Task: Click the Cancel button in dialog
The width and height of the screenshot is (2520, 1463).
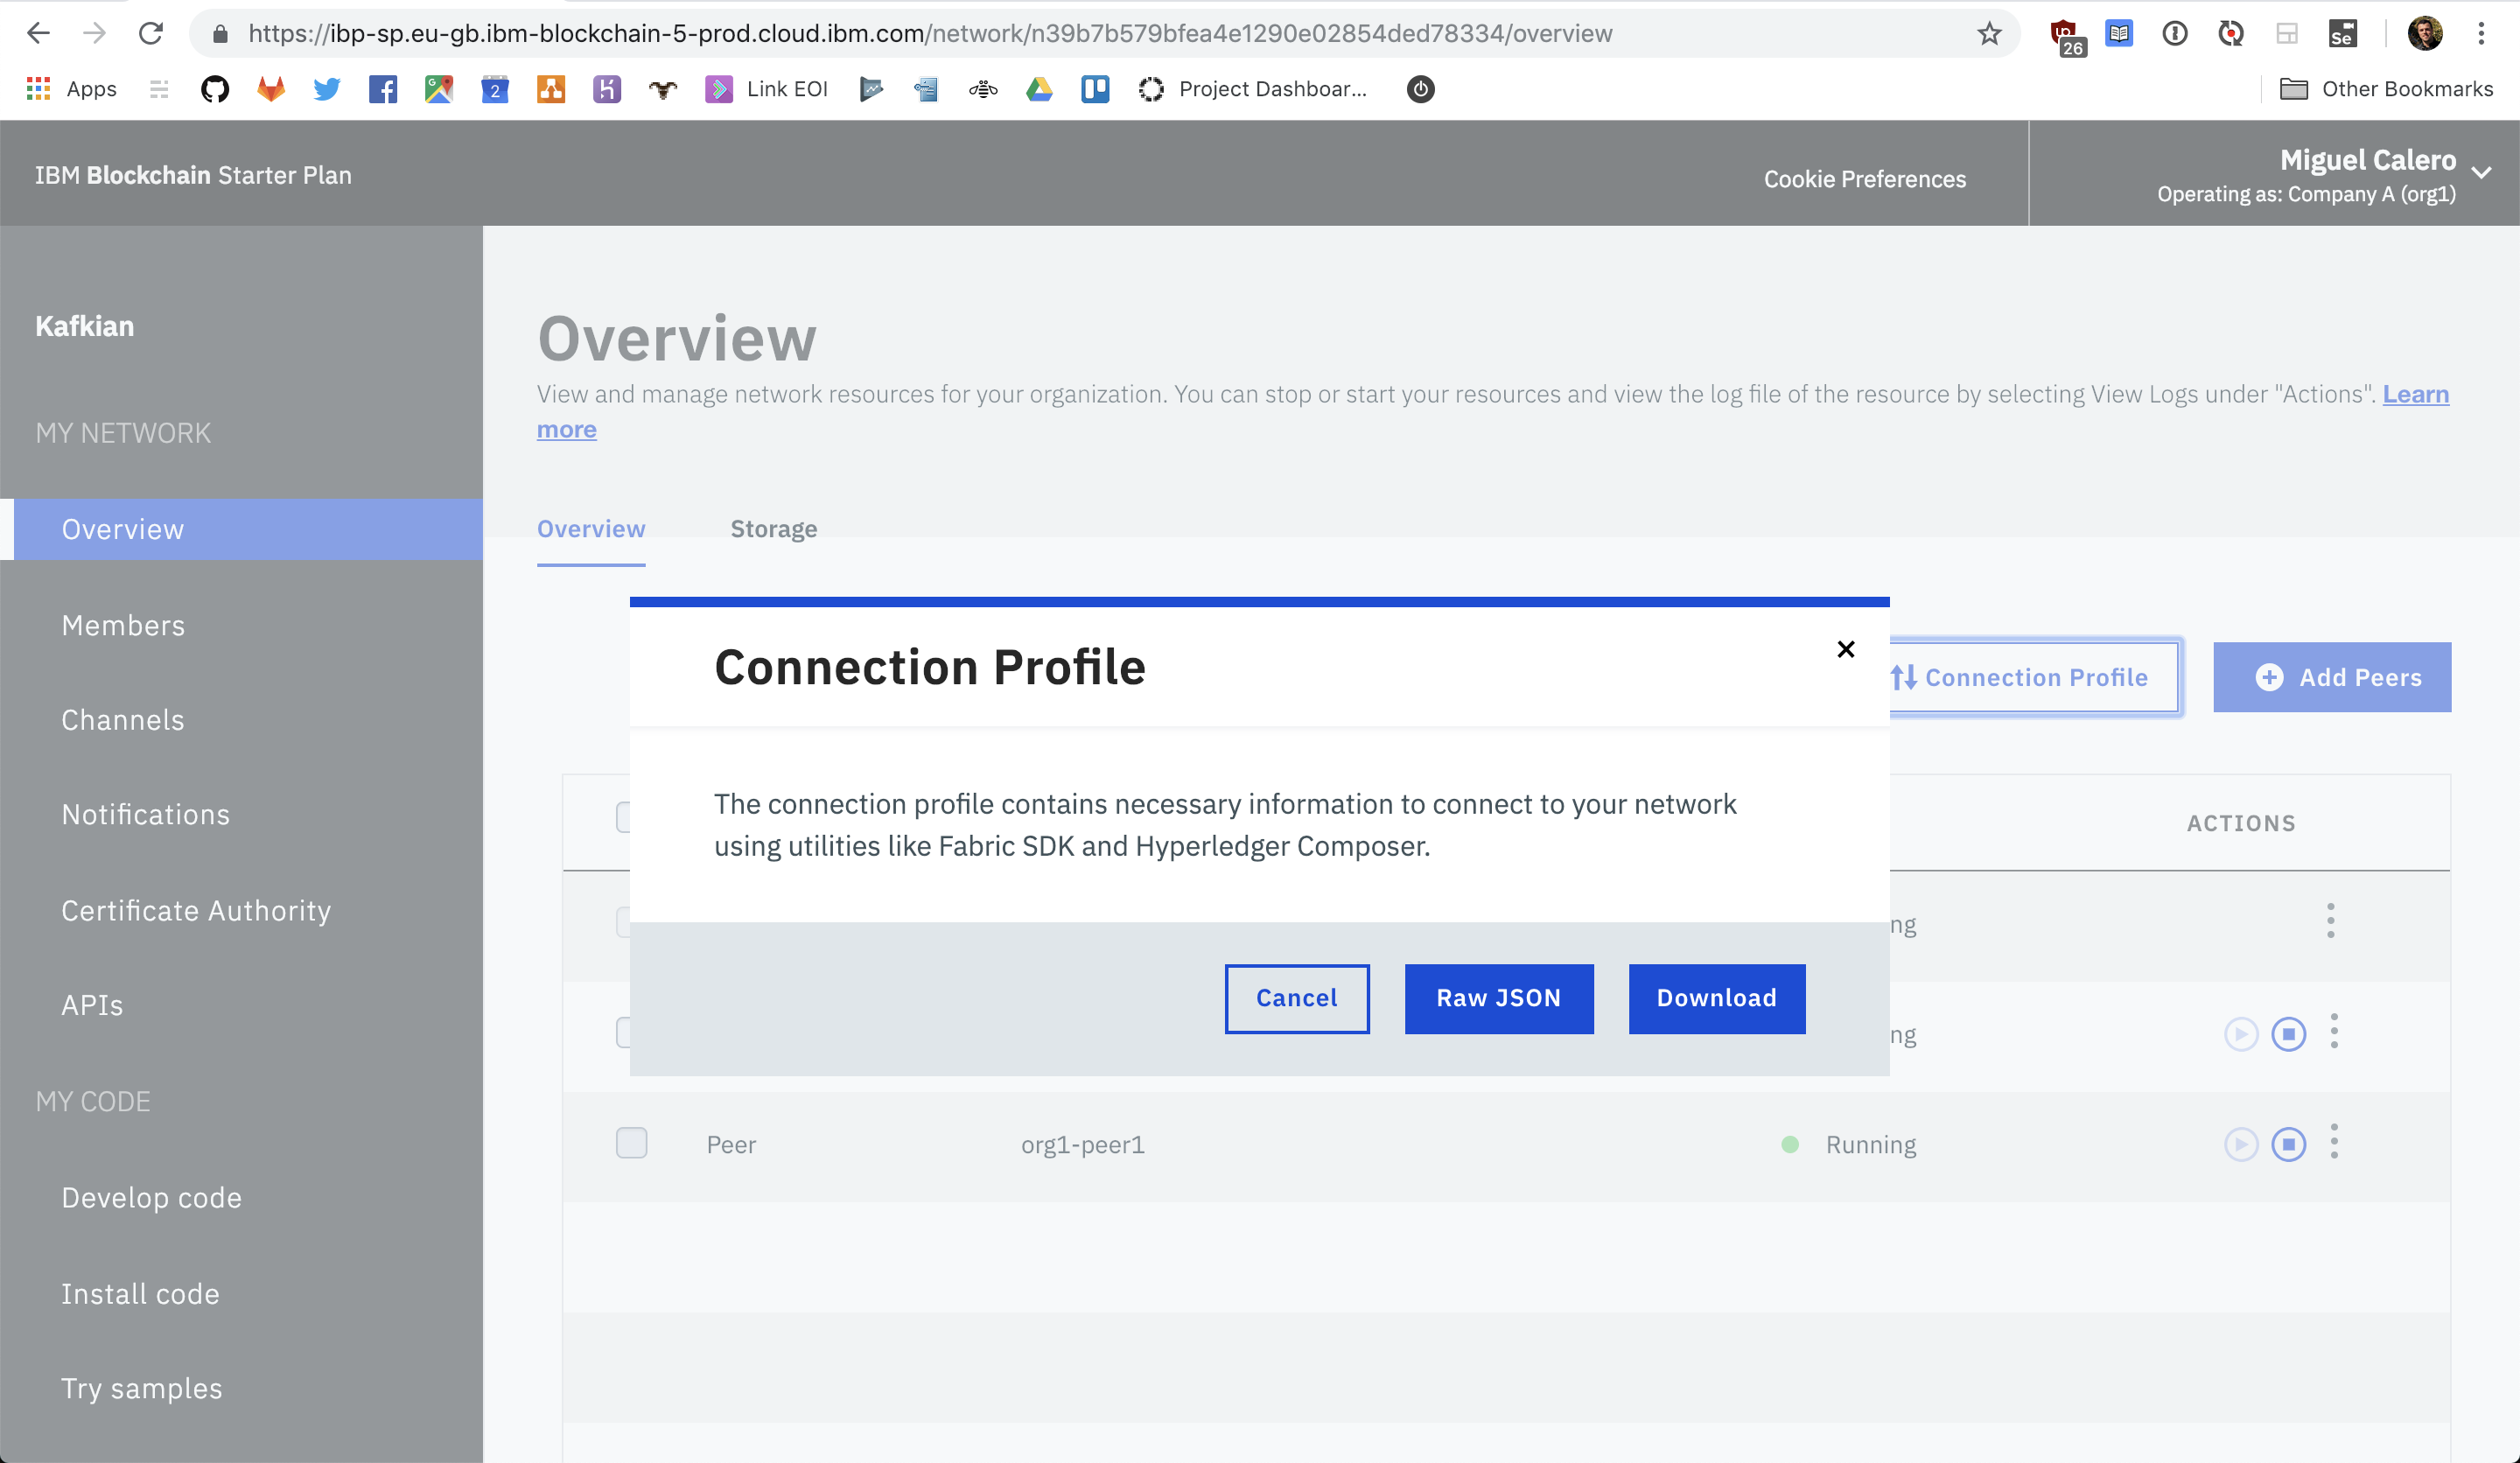Action: click(1296, 998)
